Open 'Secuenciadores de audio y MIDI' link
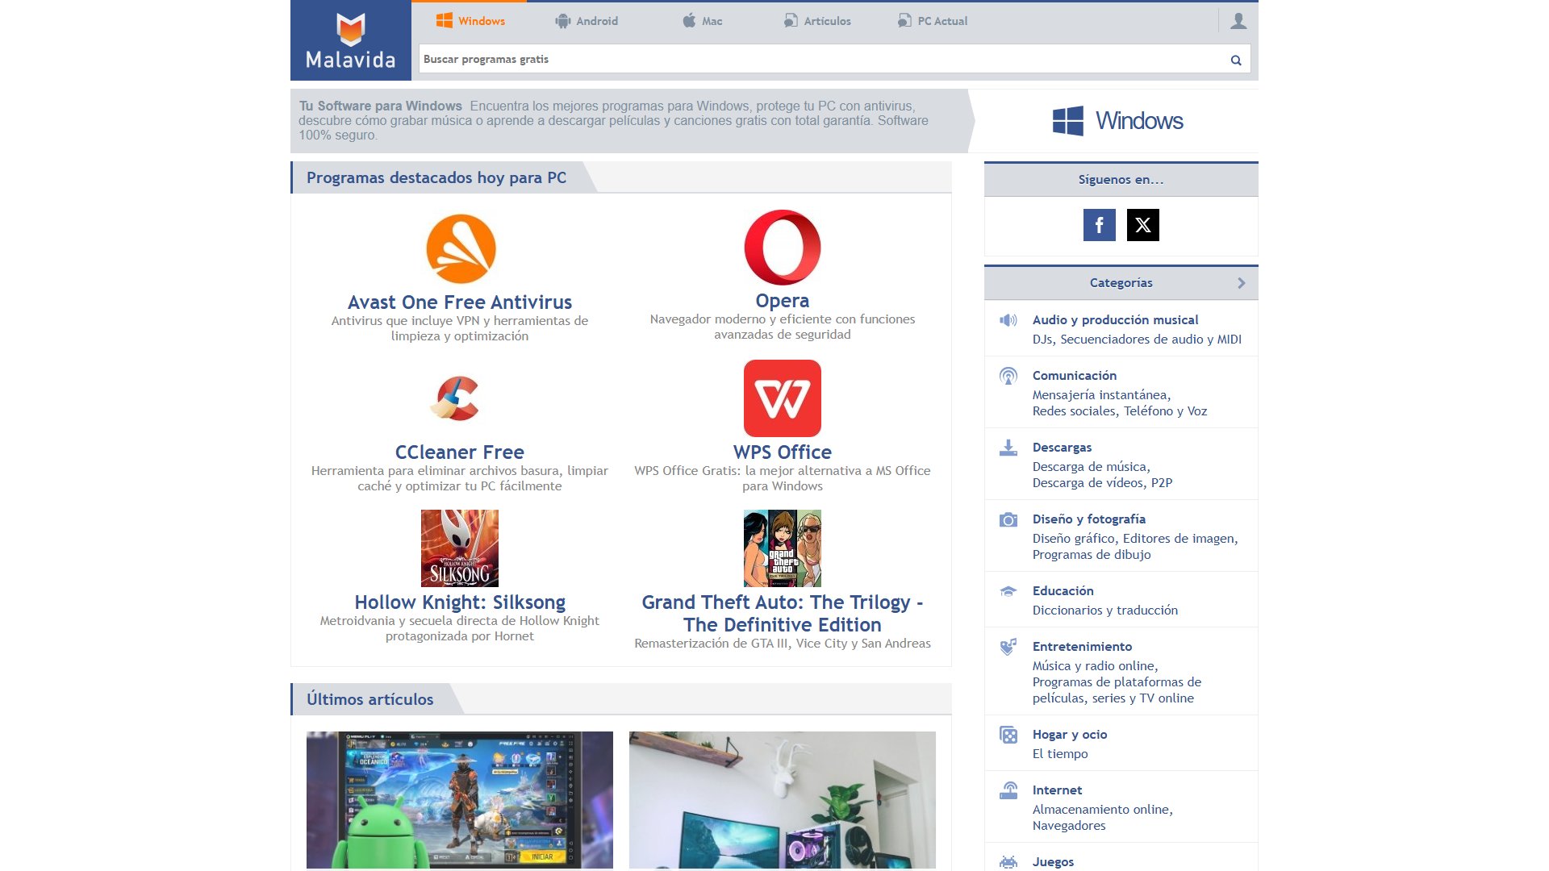Image resolution: width=1549 pixels, height=871 pixels. click(1150, 340)
